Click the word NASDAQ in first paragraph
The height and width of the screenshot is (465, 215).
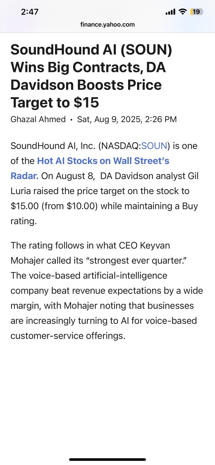pos(119,146)
